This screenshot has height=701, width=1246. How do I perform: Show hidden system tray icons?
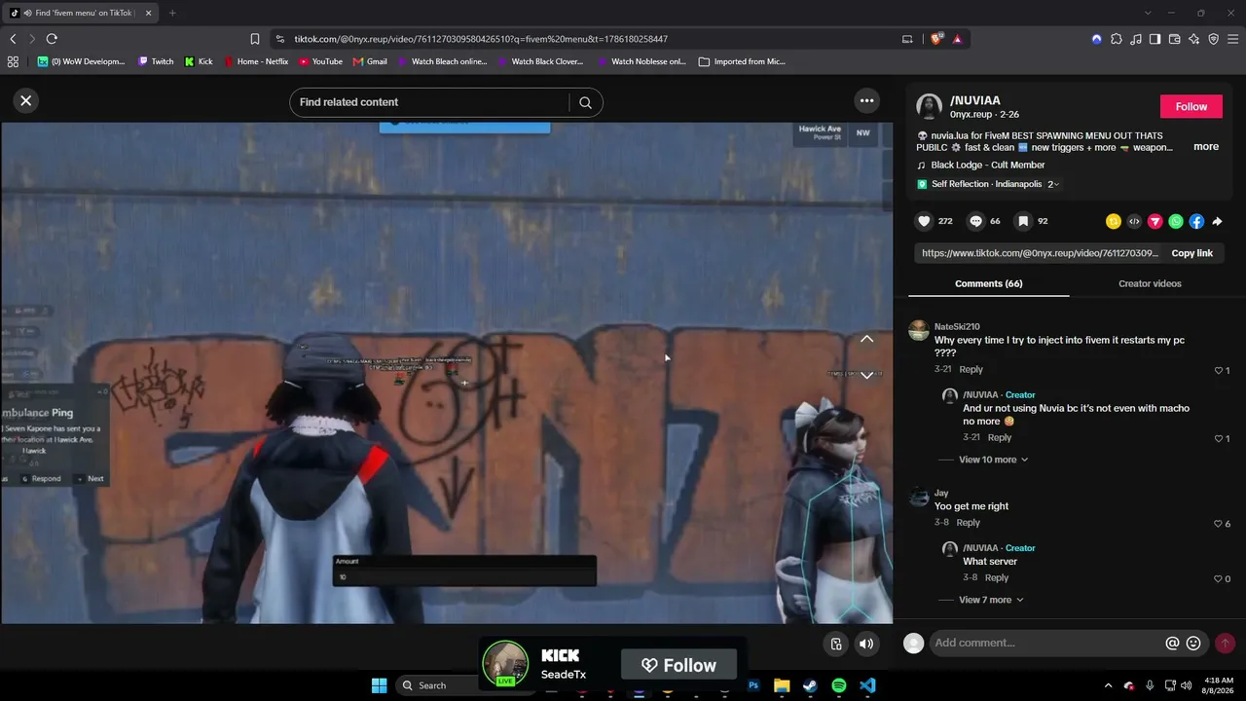click(x=1108, y=685)
